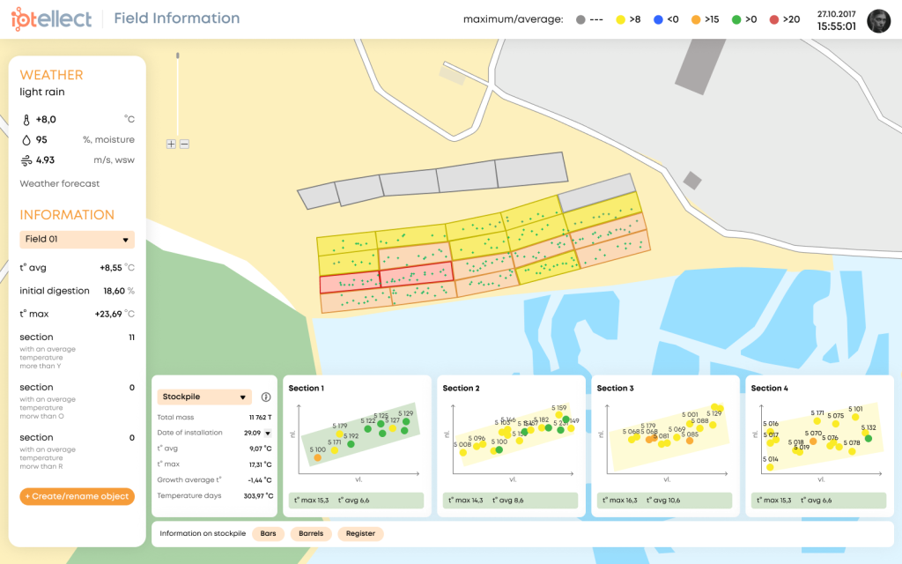Open the user profile avatar
This screenshot has height=564, width=902.
[x=878, y=21]
